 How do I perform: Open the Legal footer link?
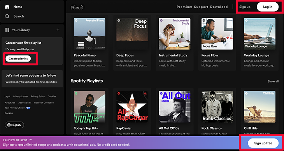[7, 97]
